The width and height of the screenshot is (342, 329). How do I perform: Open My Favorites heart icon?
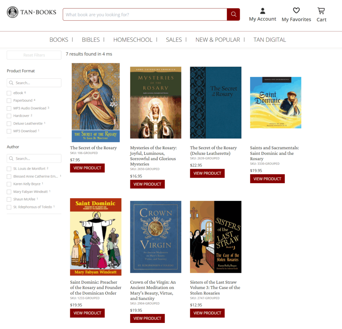coord(296,10)
